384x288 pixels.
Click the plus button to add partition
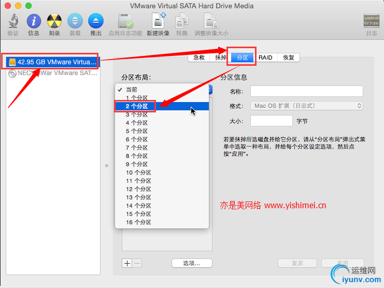click(x=127, y=263)
